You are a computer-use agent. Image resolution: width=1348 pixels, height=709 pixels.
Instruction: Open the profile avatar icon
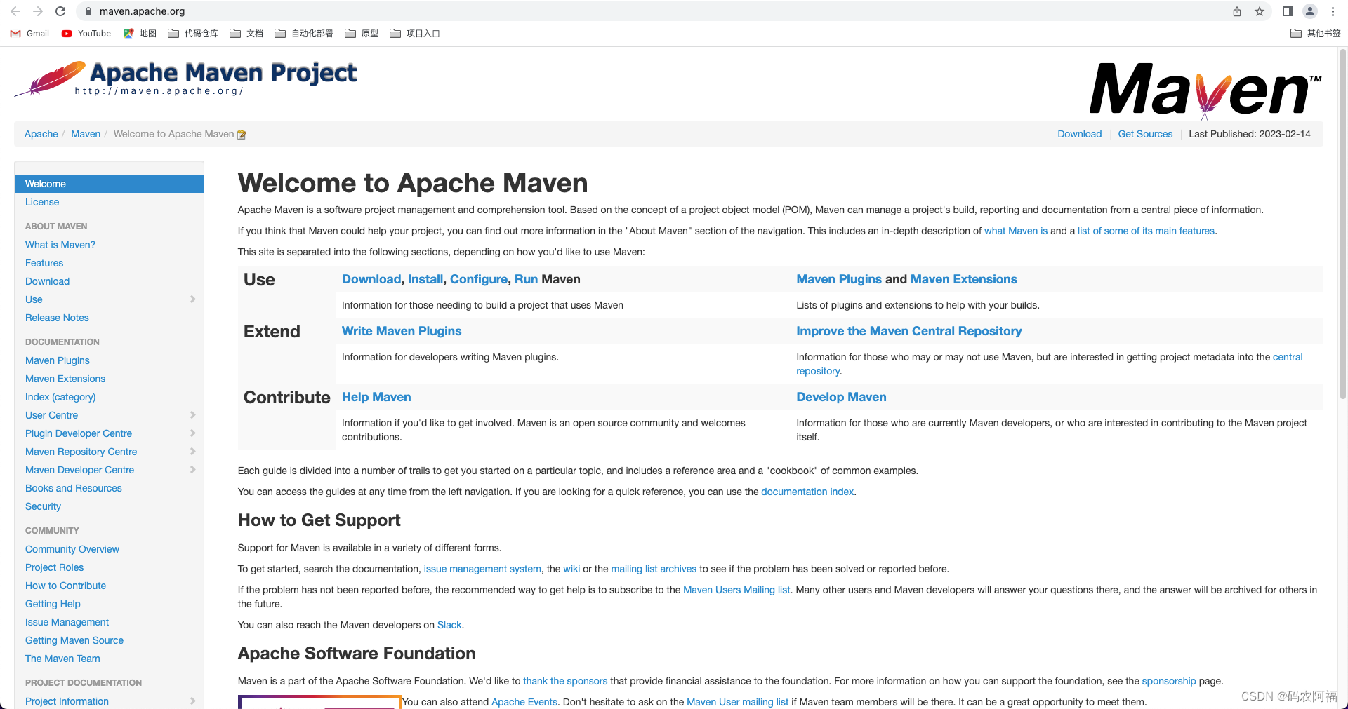[1310, 11]
